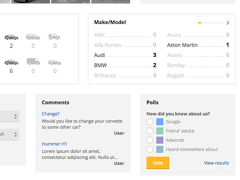Pick the station wagon body type icon
Image resolution: width=240 pixels, height=180 pixels.
[55, 63]
